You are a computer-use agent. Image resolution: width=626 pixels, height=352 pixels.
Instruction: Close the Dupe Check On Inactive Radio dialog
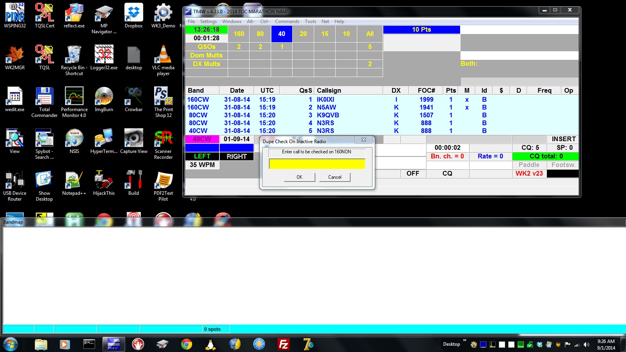[x=363, y=140]
